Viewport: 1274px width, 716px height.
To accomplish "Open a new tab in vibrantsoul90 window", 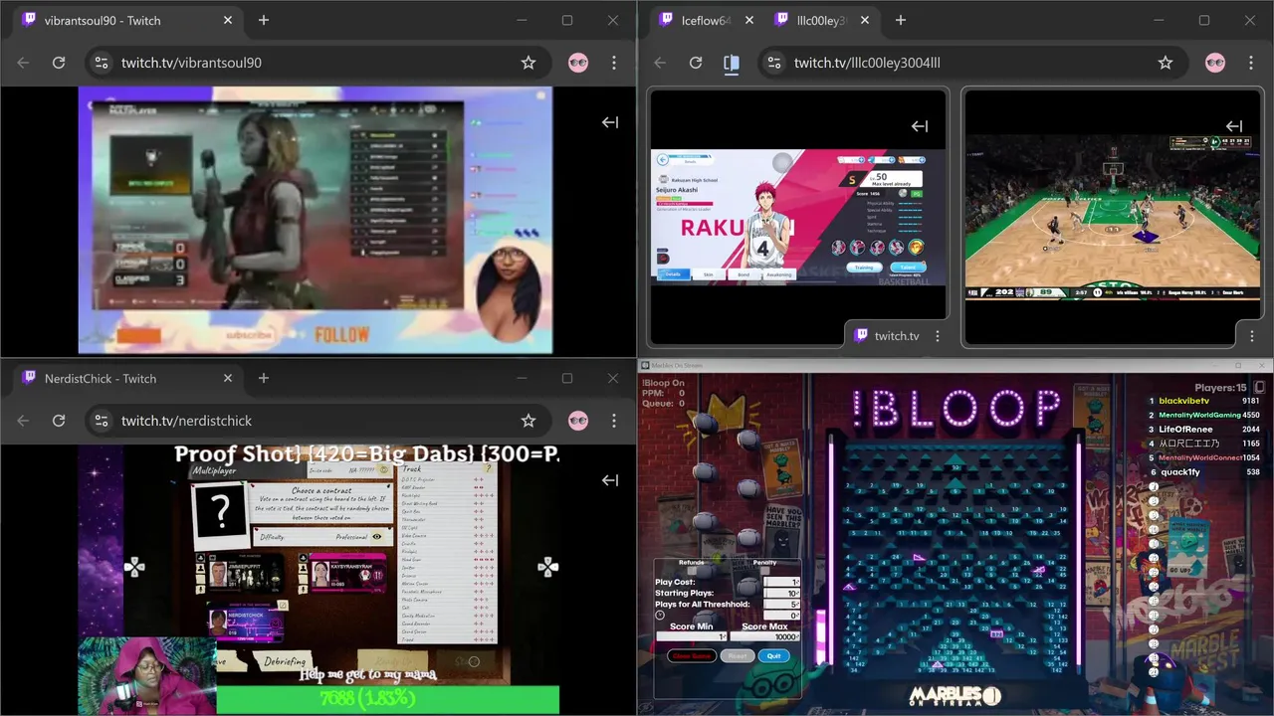I will (264, 20).
